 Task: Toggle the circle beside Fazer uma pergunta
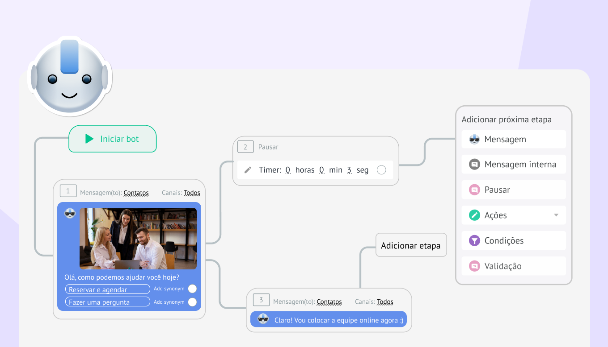192,302
